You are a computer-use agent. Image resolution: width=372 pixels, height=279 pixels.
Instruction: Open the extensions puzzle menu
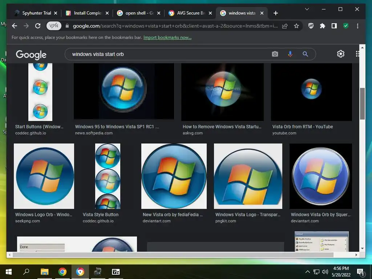coord(323,26)
